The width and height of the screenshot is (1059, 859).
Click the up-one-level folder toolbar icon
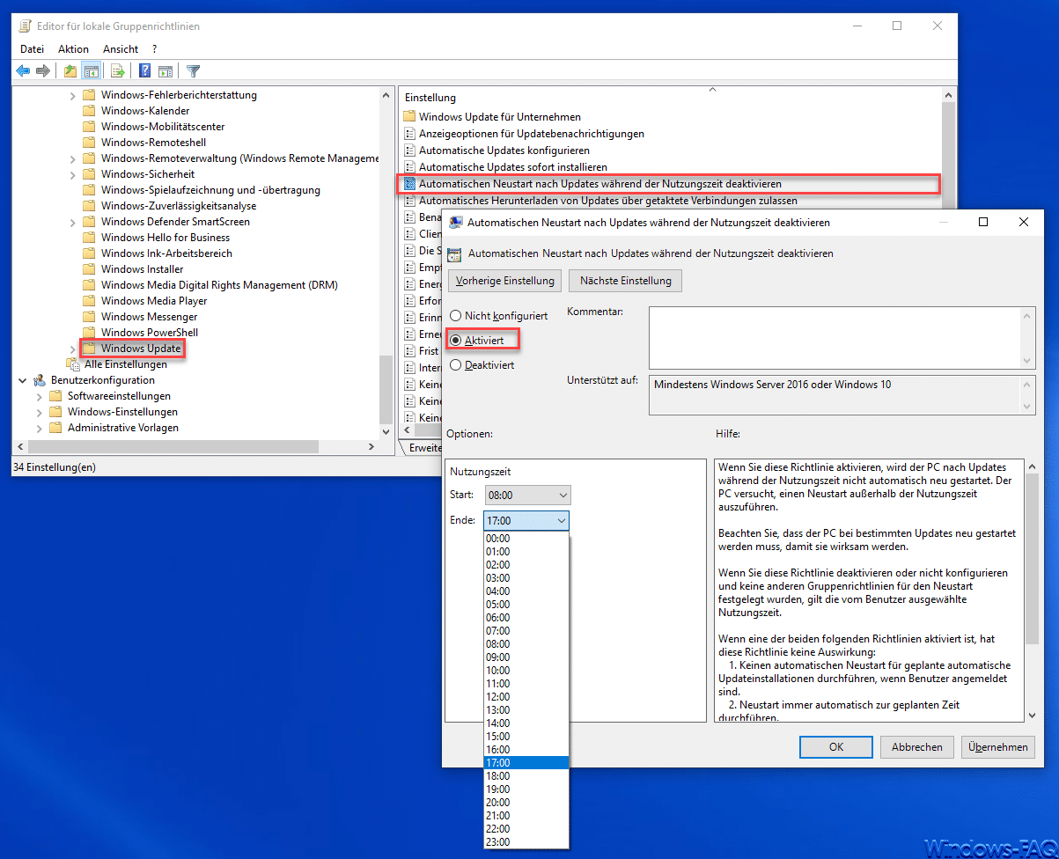(70, 70)
